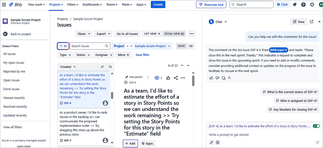Open the Created sort dropdown
Image resolution: width=323 pixels, height=148 pixels.
68,67
